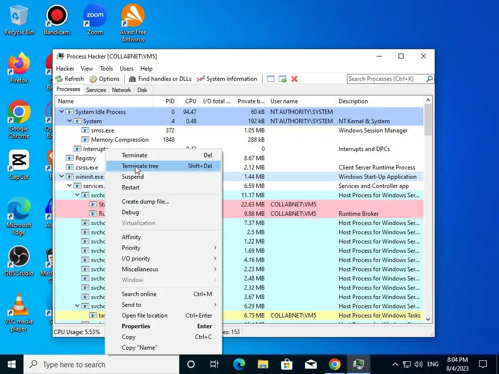The height and width of the screenshot is (374, 499).
Task: Switch to the Network tab
Action: tap(121, 90)
